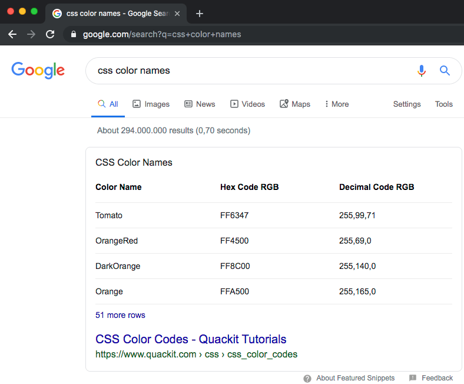Select the News search tab
The width and height of the screenshot is (464, 384).
200,104
